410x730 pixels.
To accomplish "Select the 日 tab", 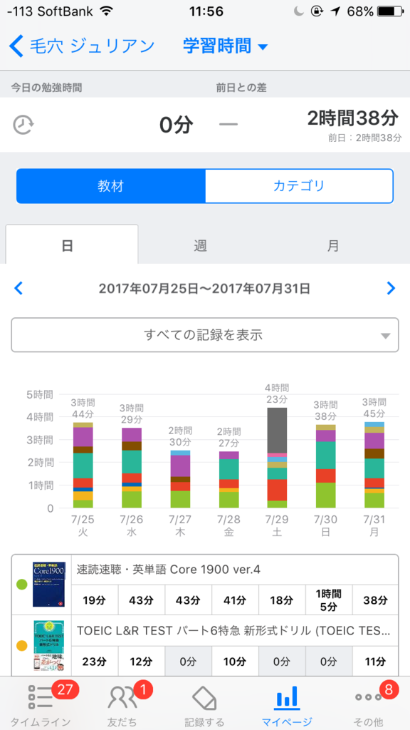I will (72, 245).
